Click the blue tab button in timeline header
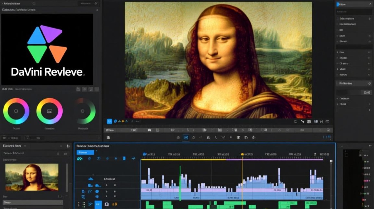 (85, 152)
